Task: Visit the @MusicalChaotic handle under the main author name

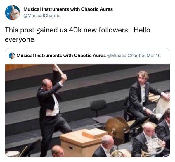Action: tap(42, 15)
